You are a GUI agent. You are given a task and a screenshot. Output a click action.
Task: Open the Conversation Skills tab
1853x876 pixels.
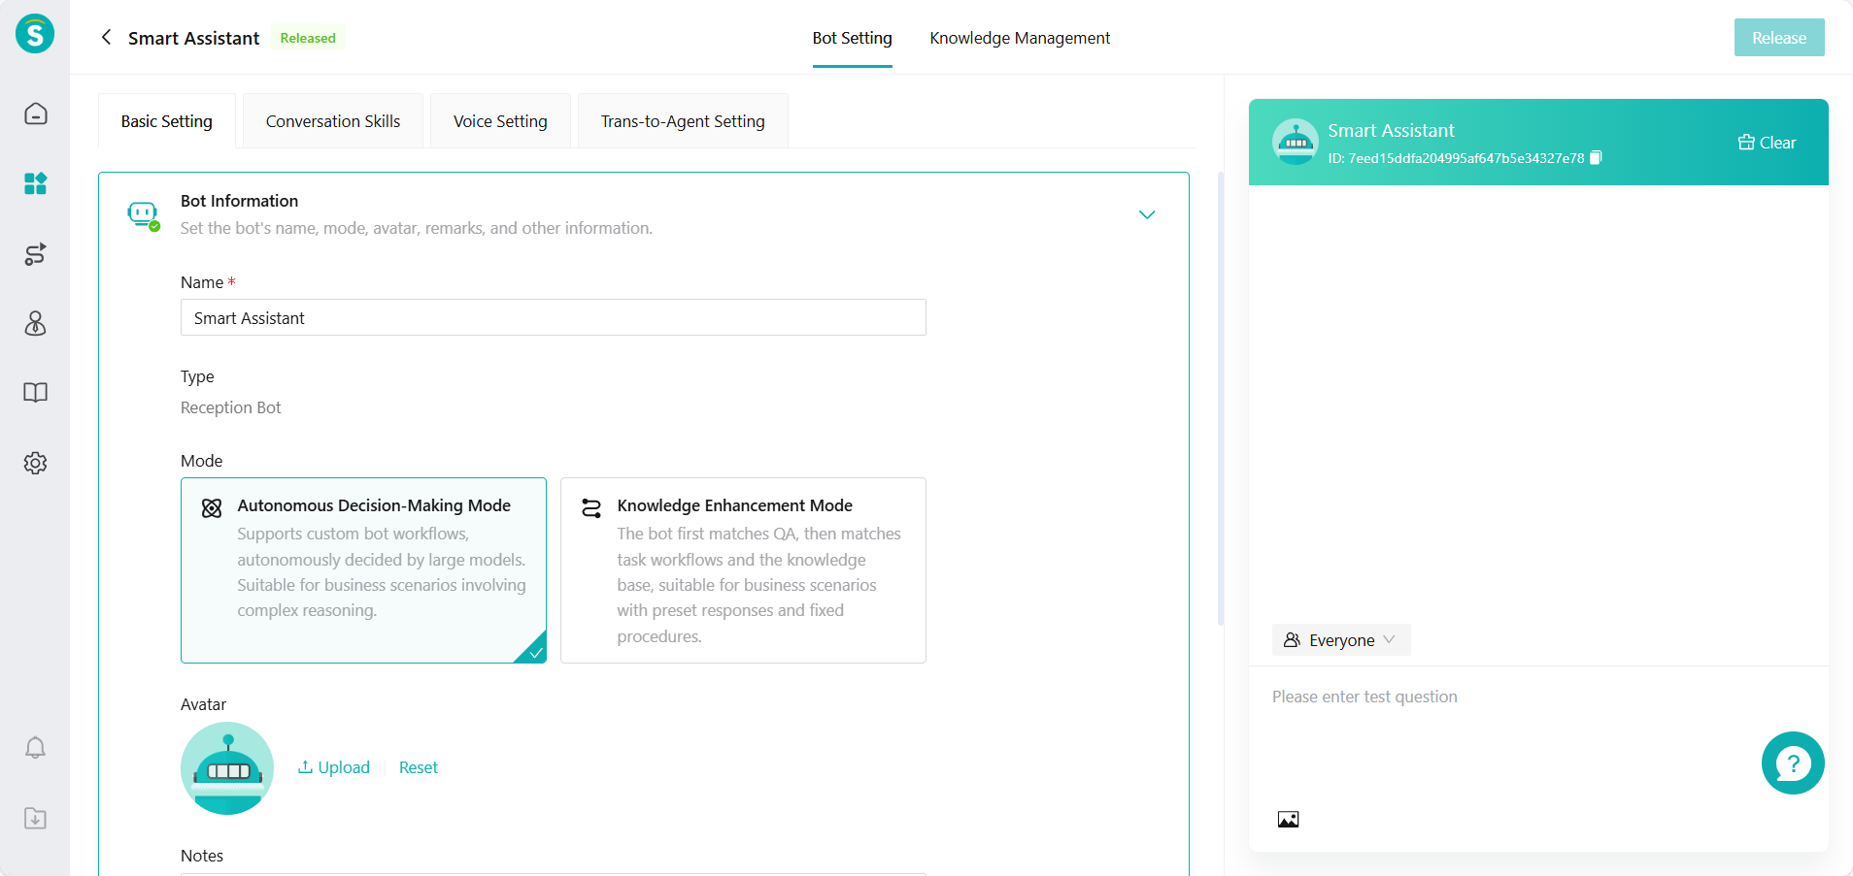tap(333, 121)
